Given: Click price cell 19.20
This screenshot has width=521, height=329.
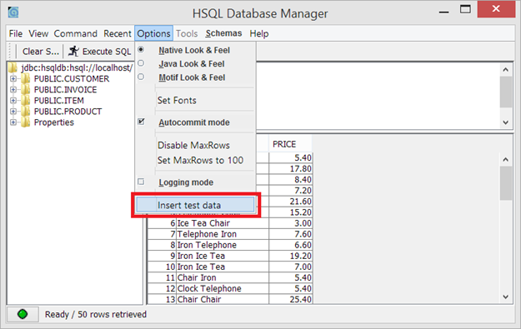Looking at the screenshot, I should 291,256.
